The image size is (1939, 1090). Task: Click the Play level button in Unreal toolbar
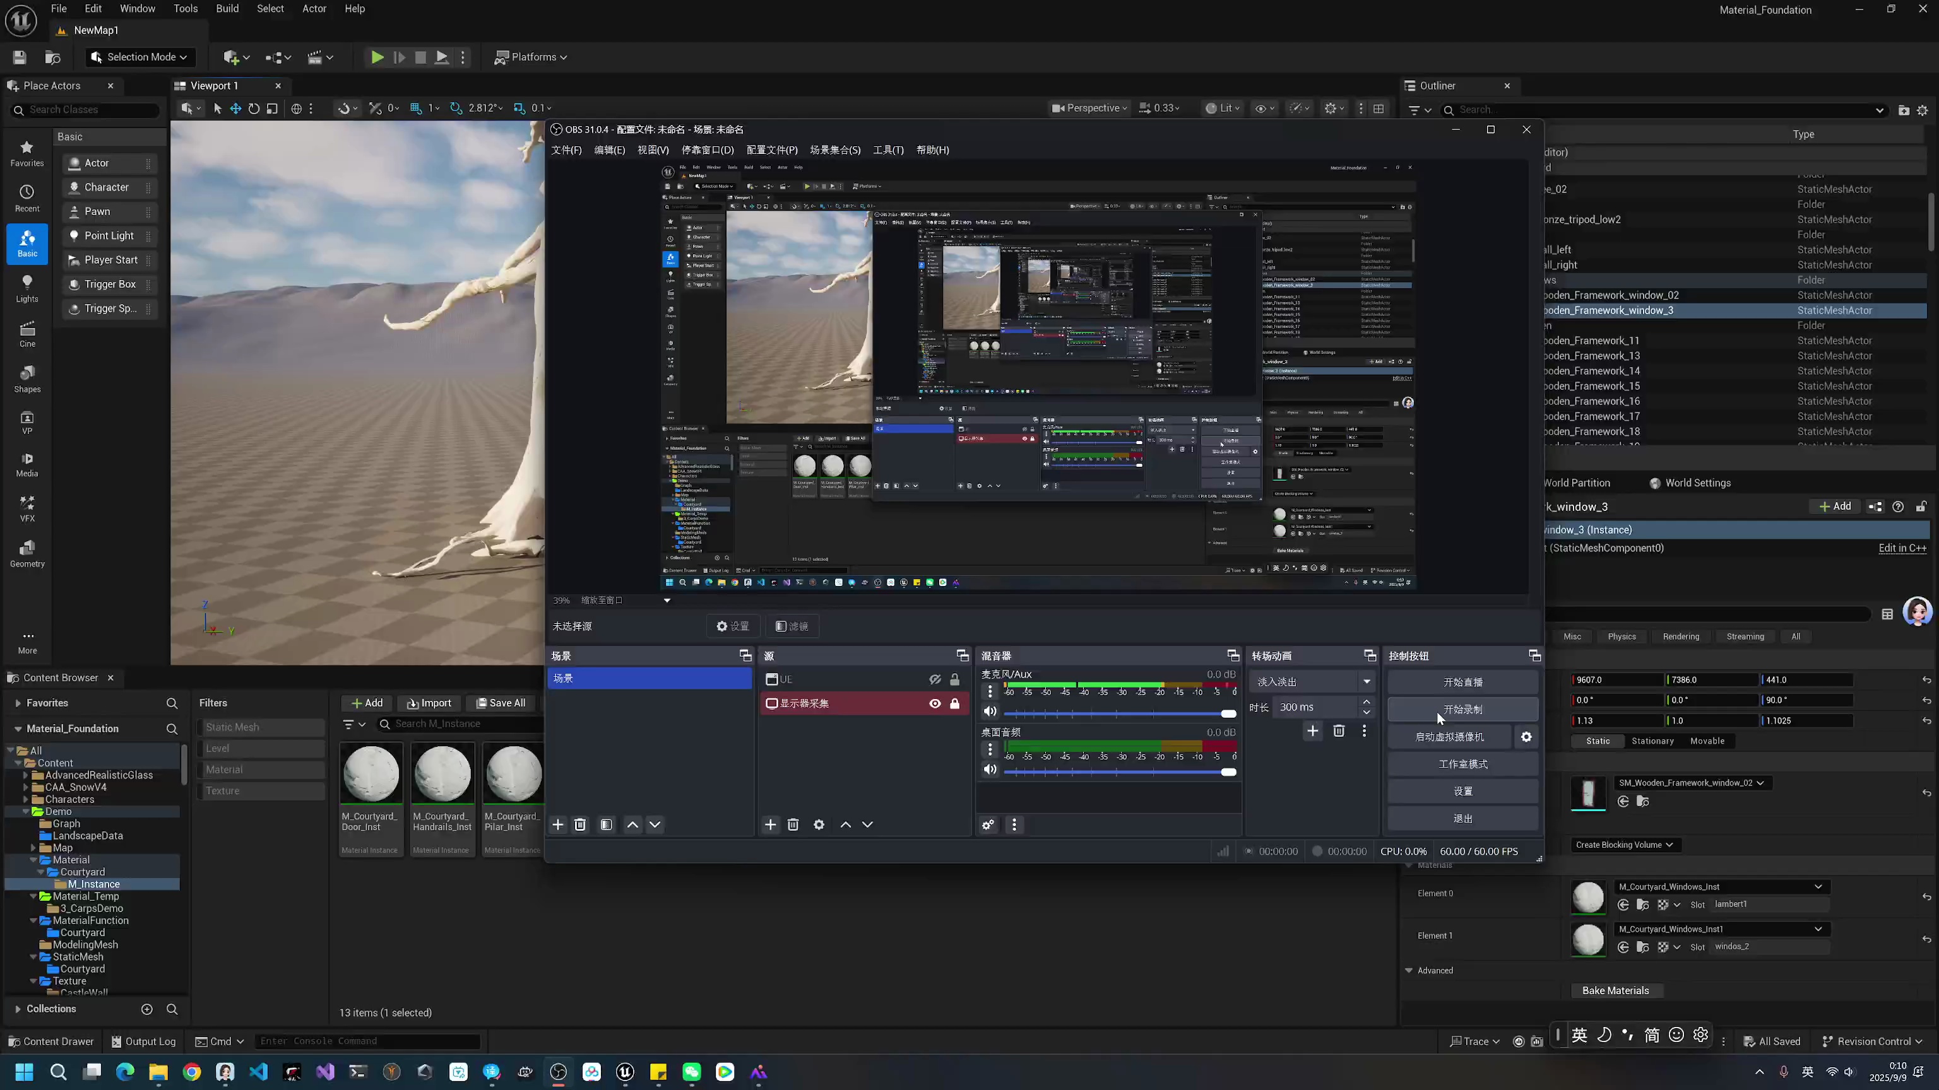pos(377,57)
